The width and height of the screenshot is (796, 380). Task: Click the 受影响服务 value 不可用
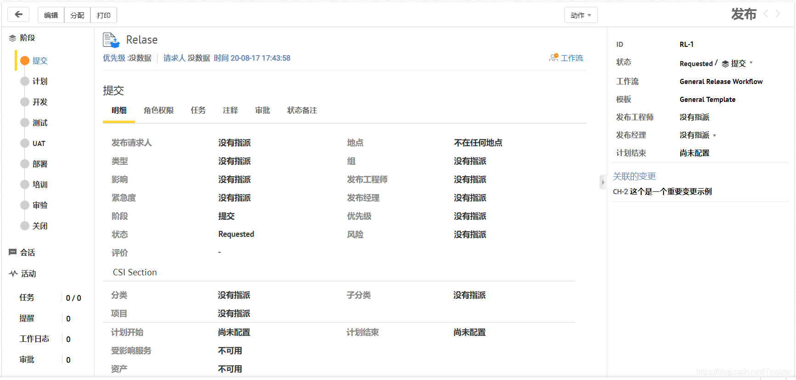tap(230, 351)
